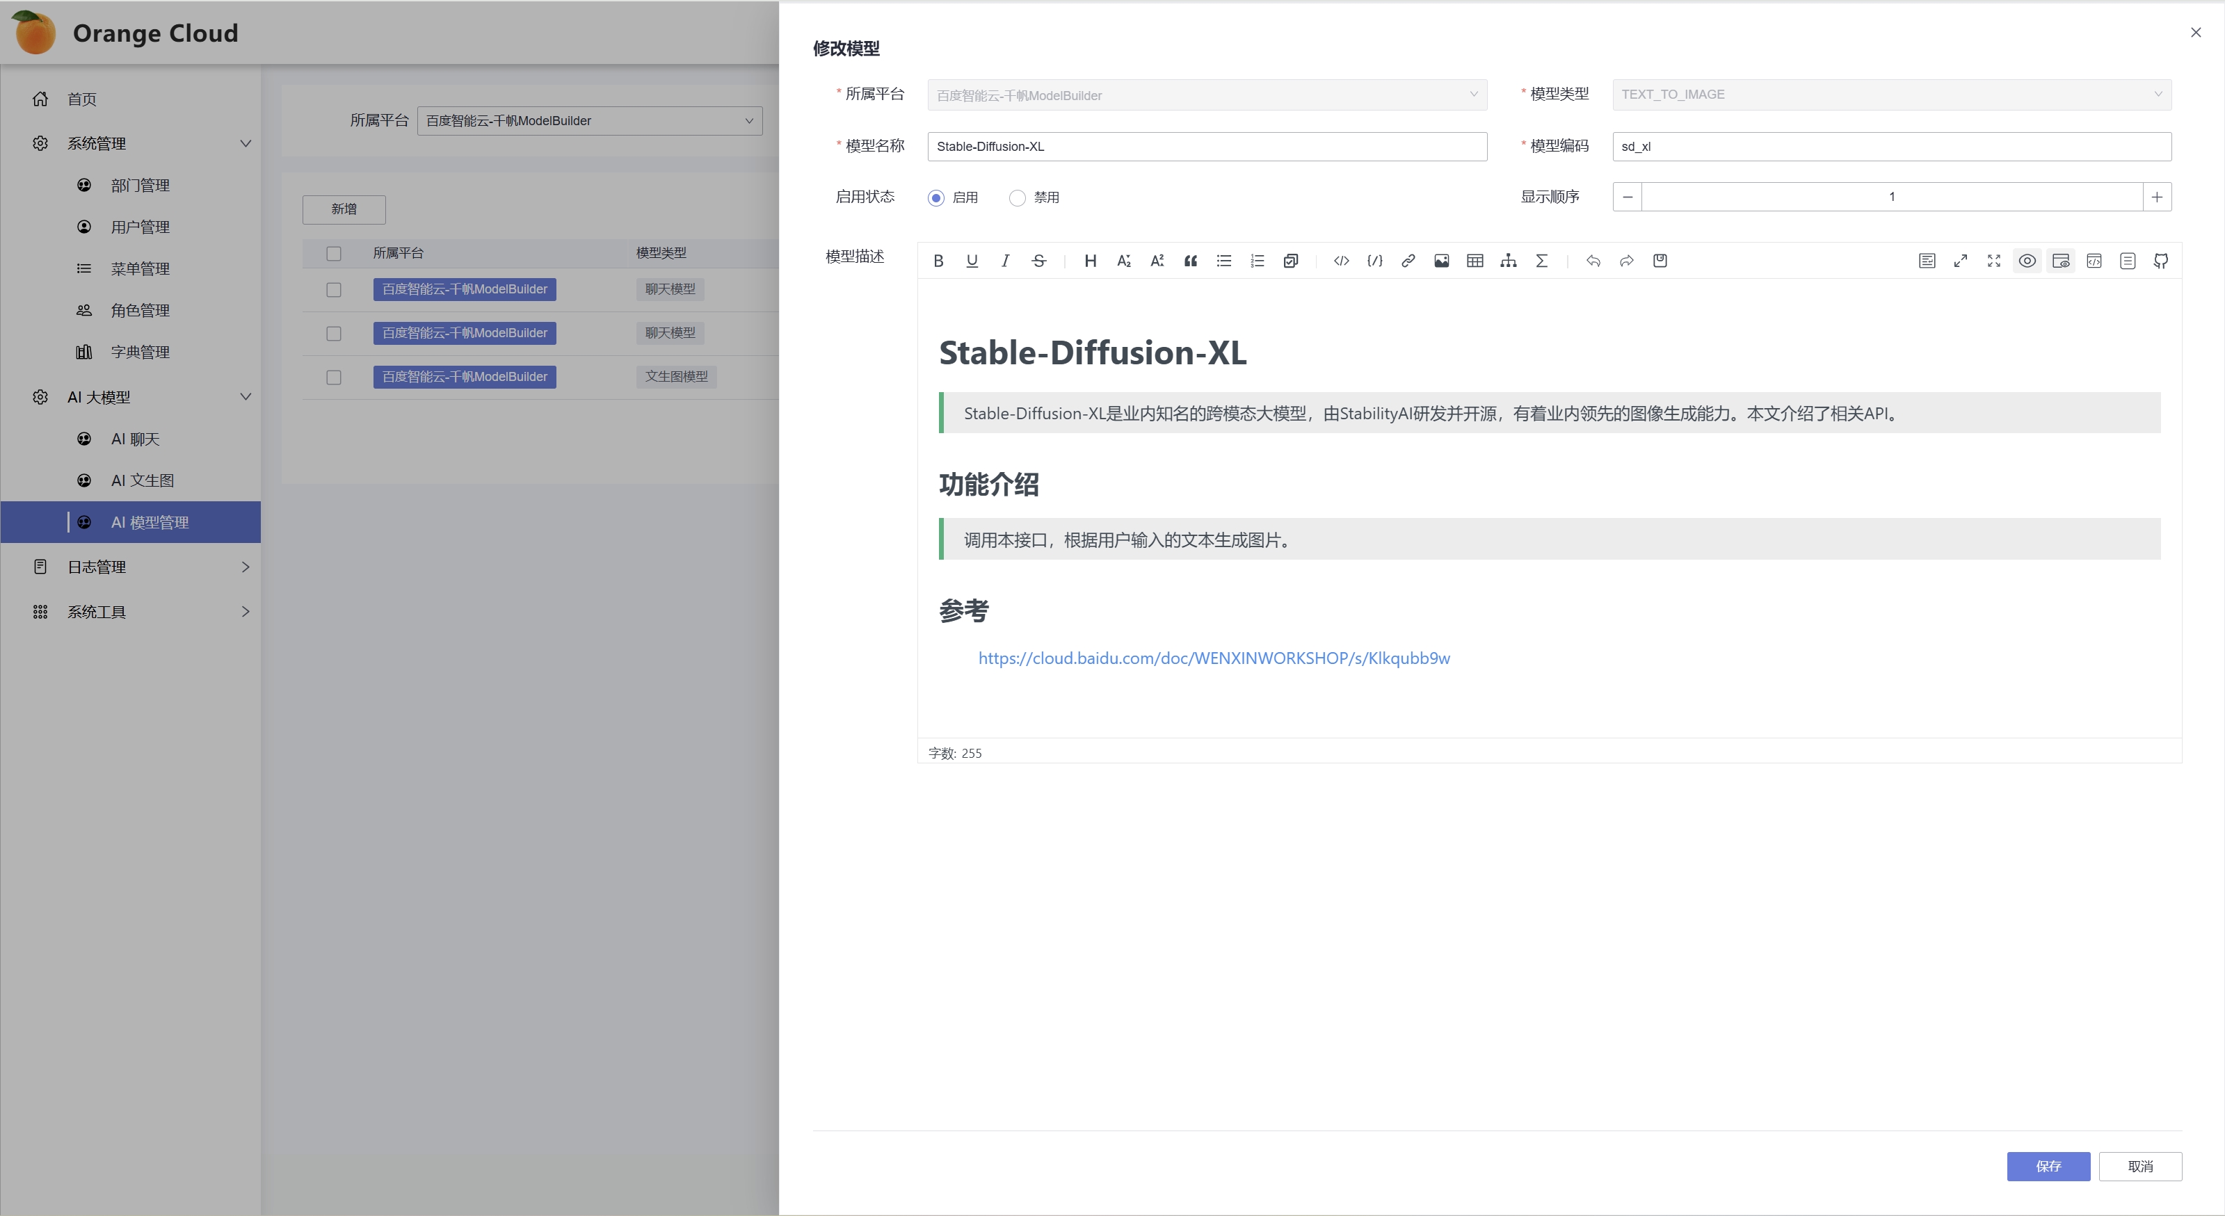This screenshot has width=2225, height=1216.
Task: Collapse the 系统管理 menu group
Action: click(x=131, y=143)
